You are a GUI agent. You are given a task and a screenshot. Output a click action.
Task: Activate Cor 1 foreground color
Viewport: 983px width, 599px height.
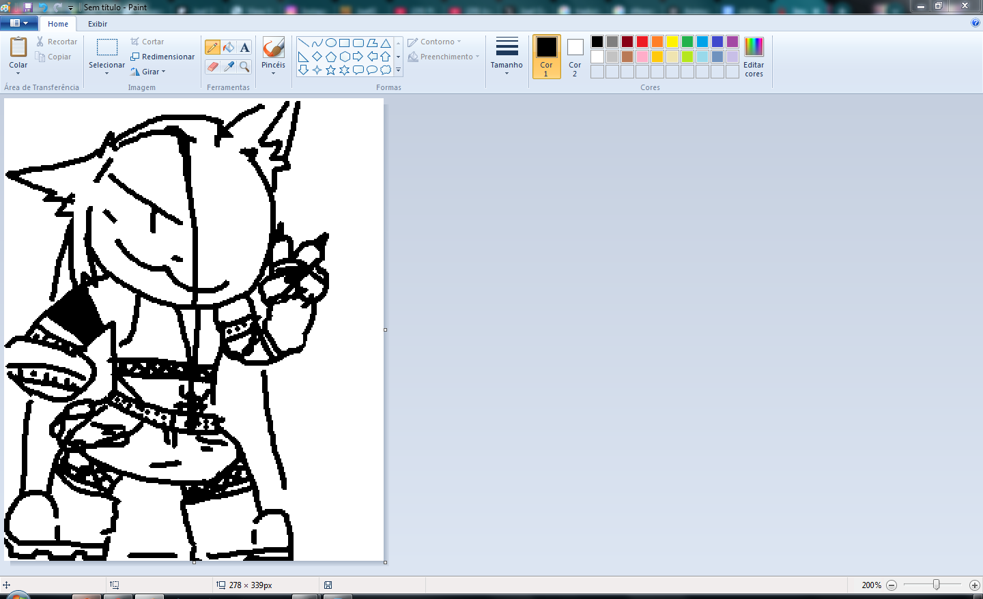pos(546,57)
